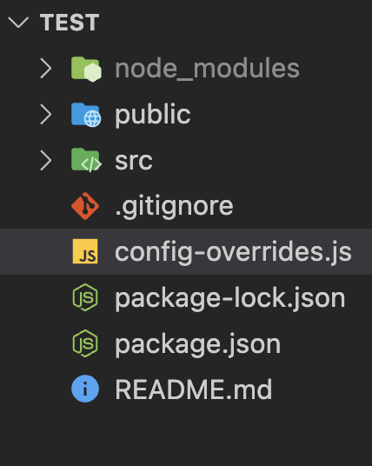Expand the node_modules folder chevron
The image size is (372, 466).
[46, 69]
